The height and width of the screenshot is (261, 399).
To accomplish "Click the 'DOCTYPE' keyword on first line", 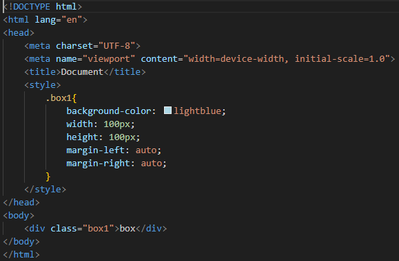I will coord(32,7).
